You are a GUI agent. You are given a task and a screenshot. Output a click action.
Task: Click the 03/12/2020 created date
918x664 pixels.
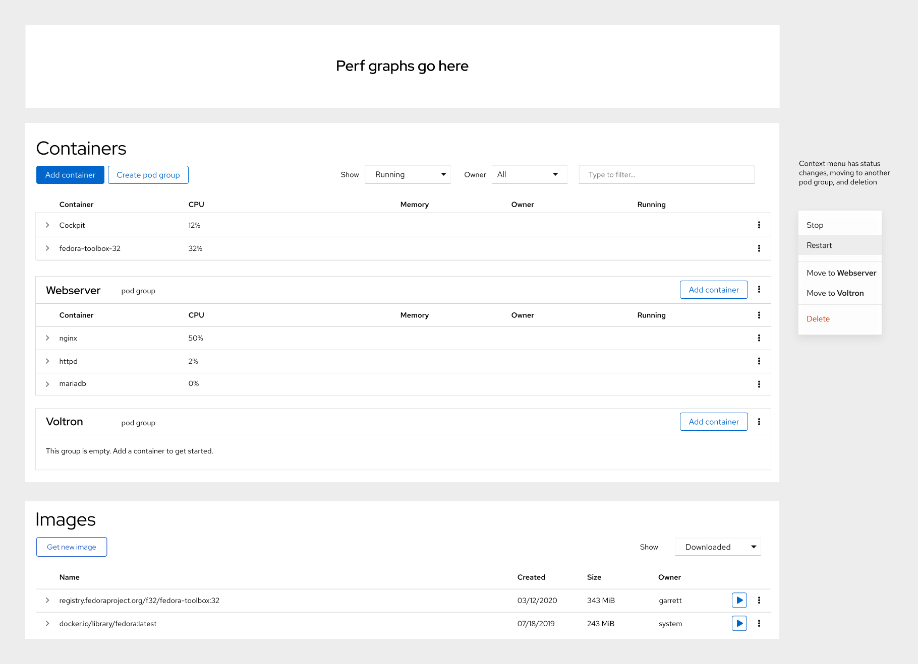coord(537,601)
